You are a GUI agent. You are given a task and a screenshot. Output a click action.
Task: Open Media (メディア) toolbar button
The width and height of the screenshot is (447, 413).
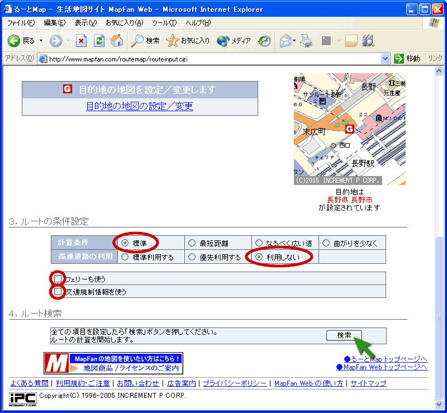(234, 41)
